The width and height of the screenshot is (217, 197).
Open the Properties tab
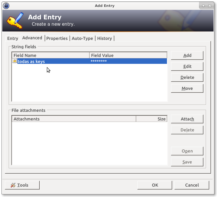[57, 38]
